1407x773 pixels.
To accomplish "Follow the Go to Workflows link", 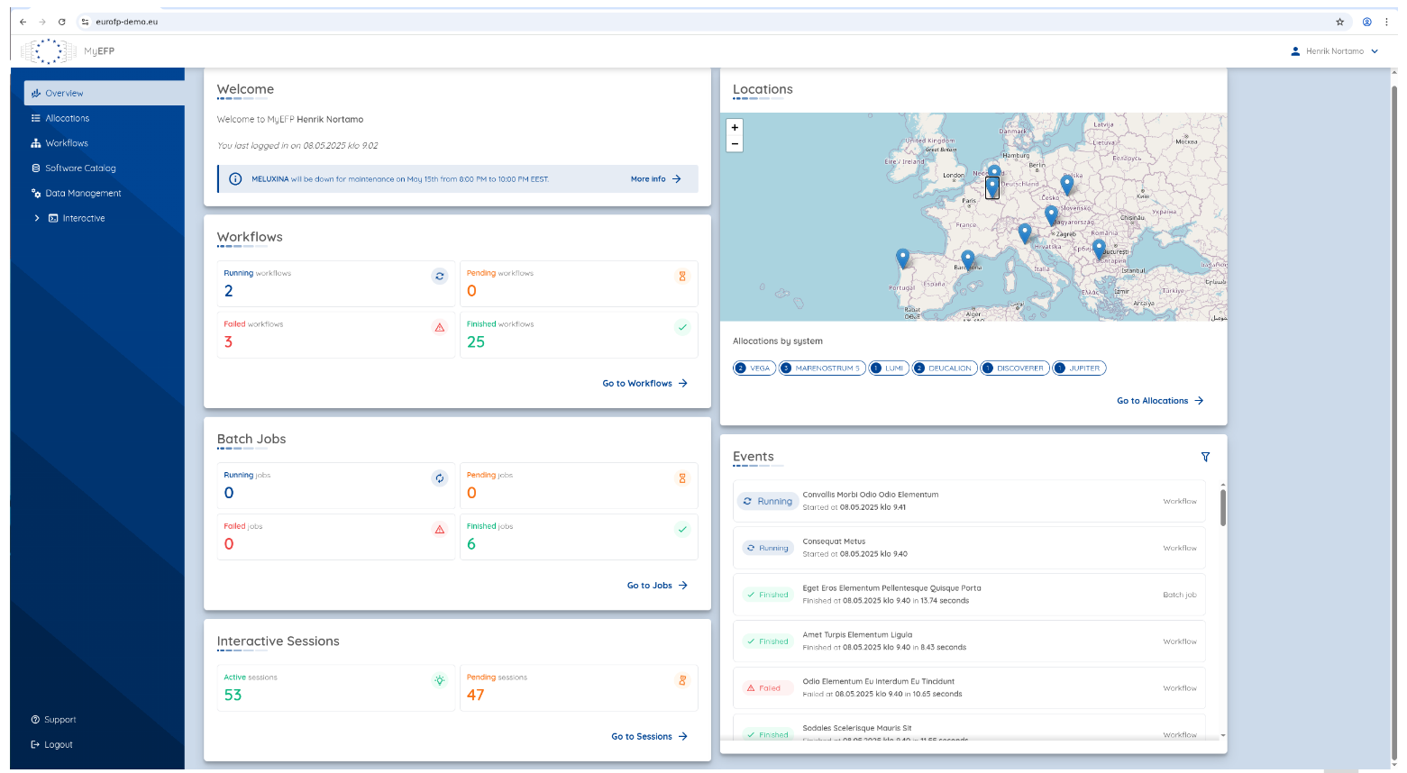I will click(644, 384).
